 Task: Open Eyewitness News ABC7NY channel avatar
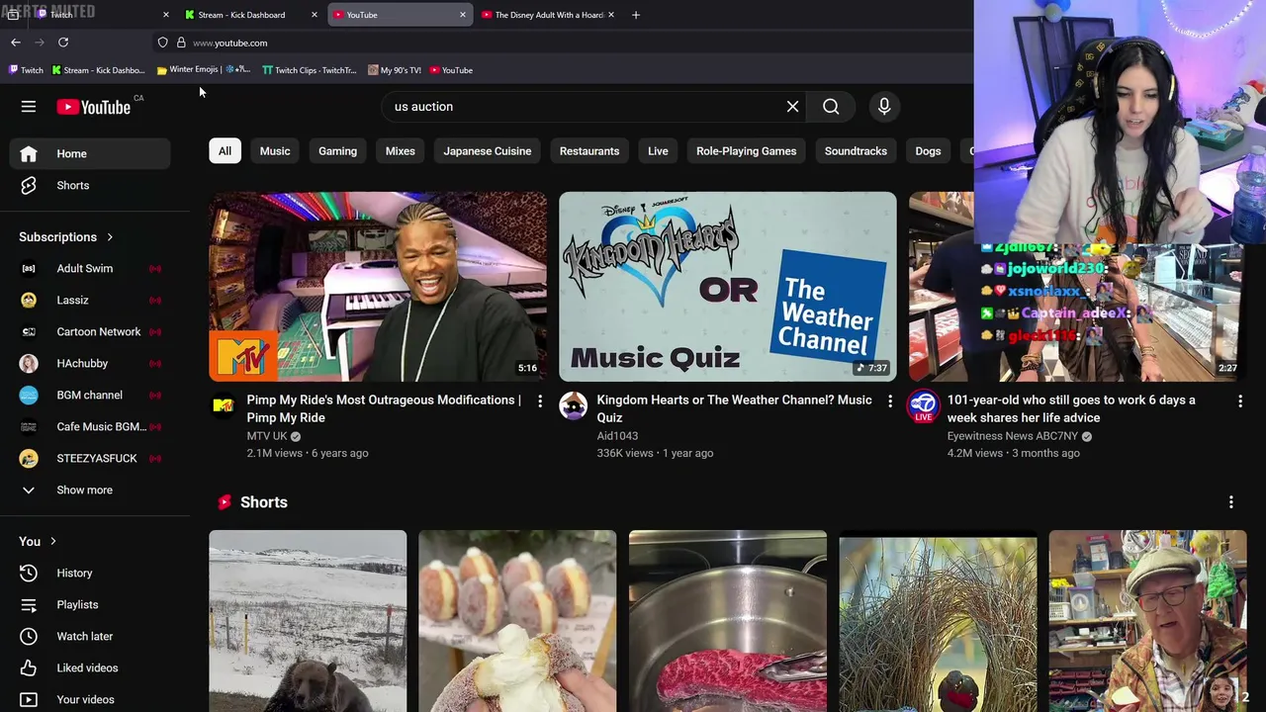pos(923,405)
